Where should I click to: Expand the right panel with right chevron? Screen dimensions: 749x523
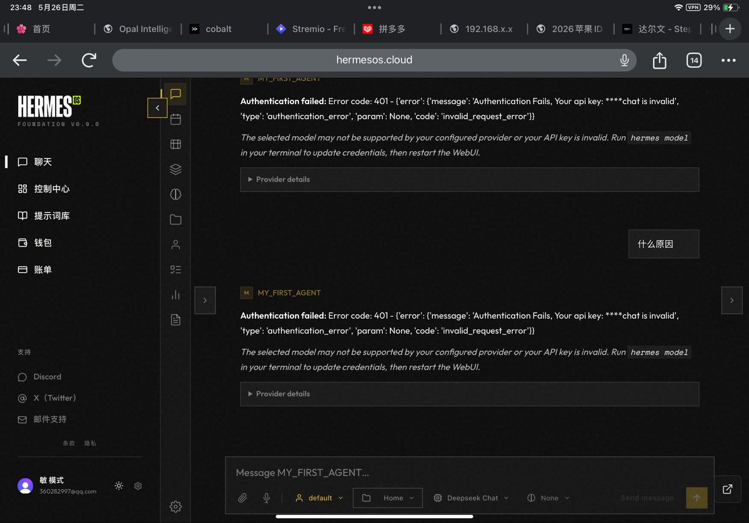coord(732,300)
